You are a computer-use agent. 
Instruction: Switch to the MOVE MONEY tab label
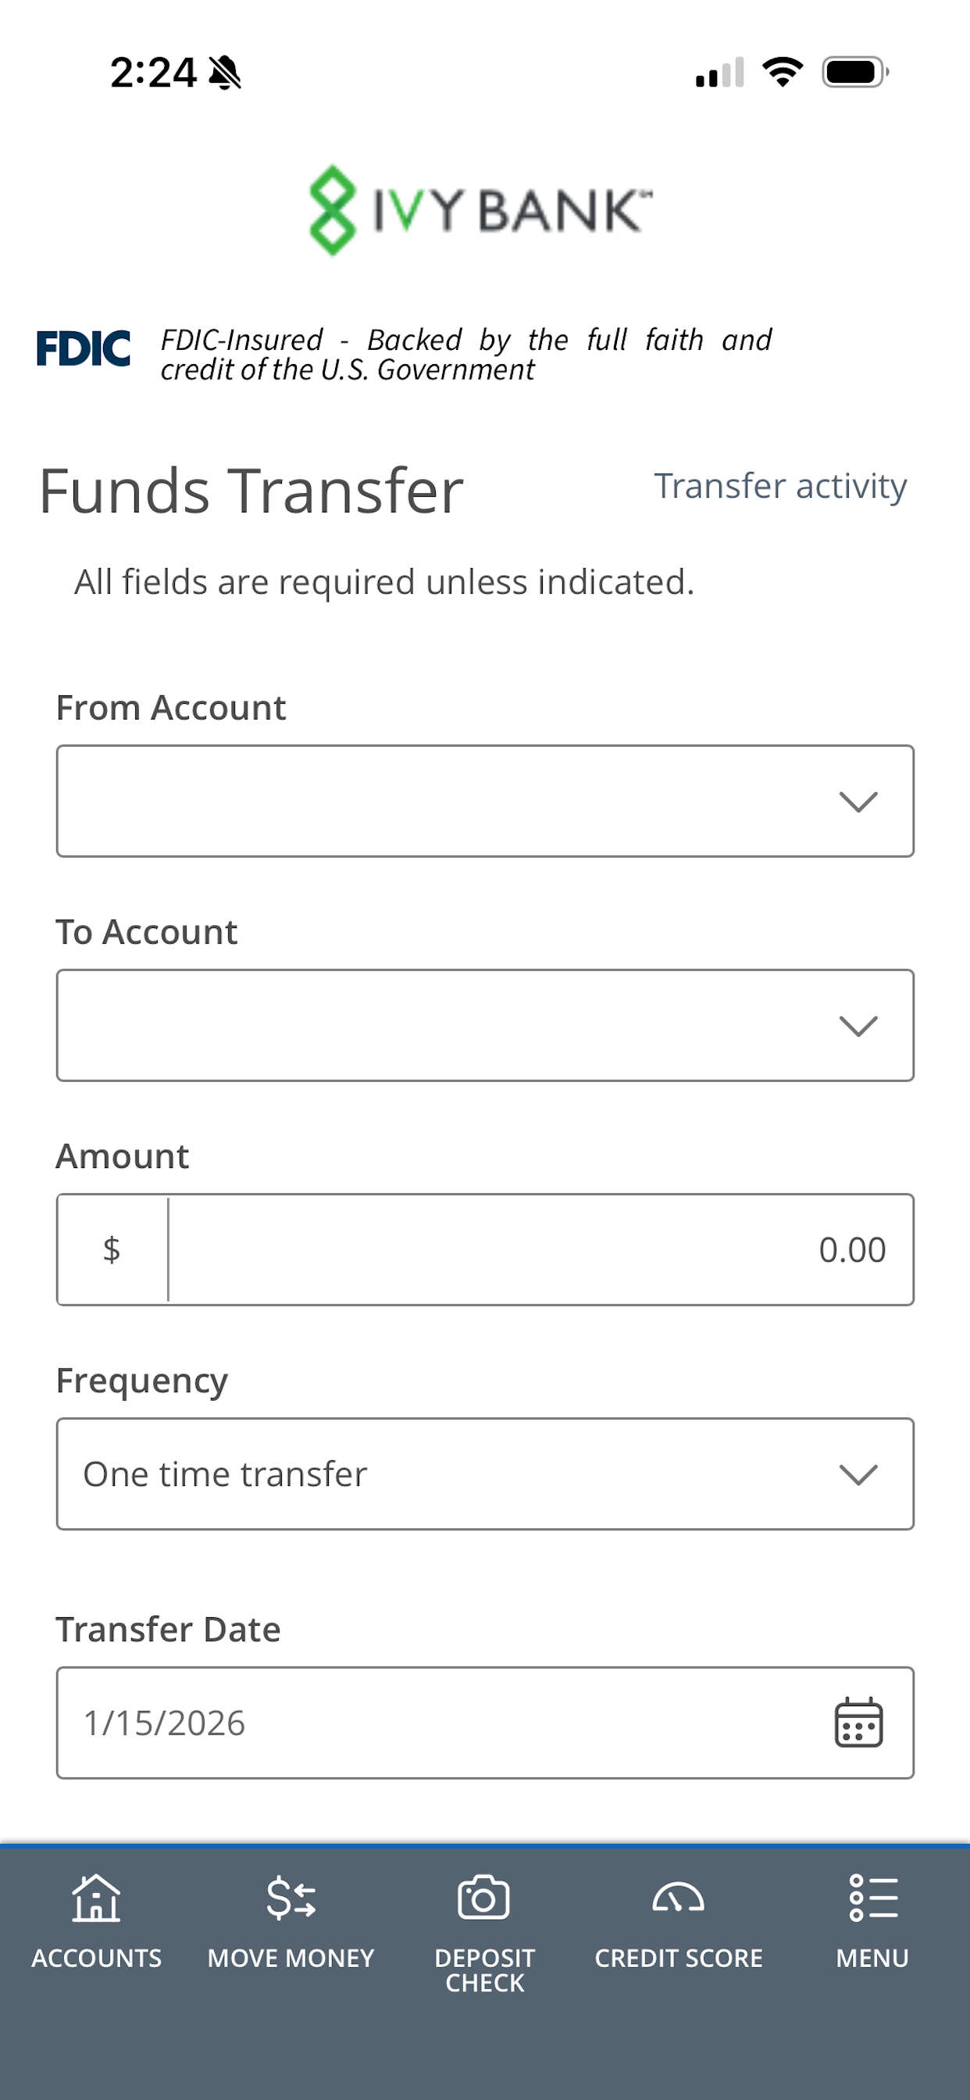(x=291, y=1958)
